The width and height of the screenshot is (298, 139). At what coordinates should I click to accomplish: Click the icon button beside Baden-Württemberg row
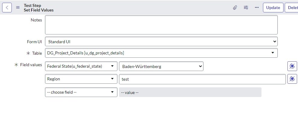point(292,66)
